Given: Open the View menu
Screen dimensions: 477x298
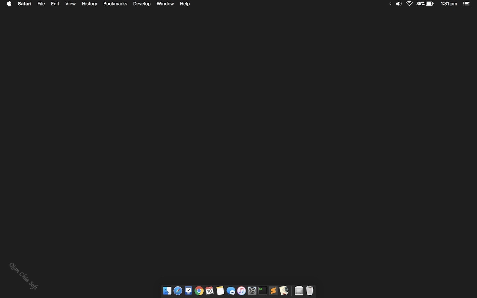Looking at the screenshot, I should (x=70, y=4).
